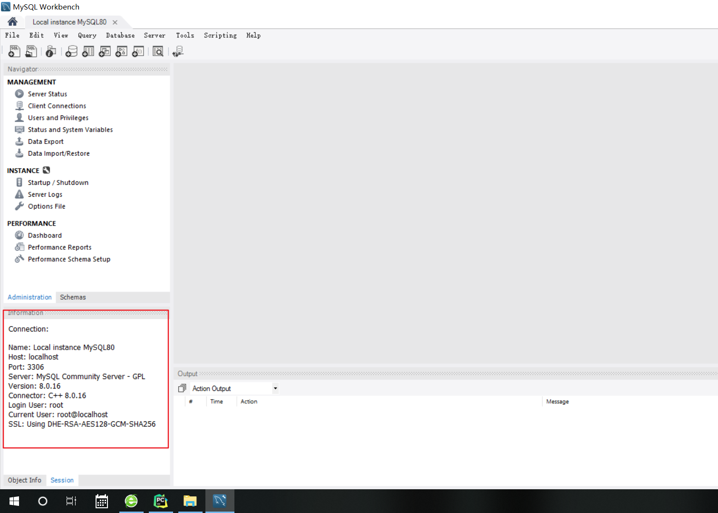Open the View menu
Image resolution: width=718 pixels, height=513 pixels.
coord(61,35)
